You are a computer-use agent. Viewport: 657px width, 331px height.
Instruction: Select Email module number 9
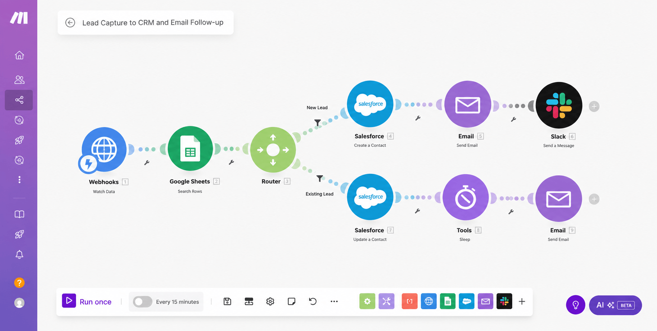(558, 199)
